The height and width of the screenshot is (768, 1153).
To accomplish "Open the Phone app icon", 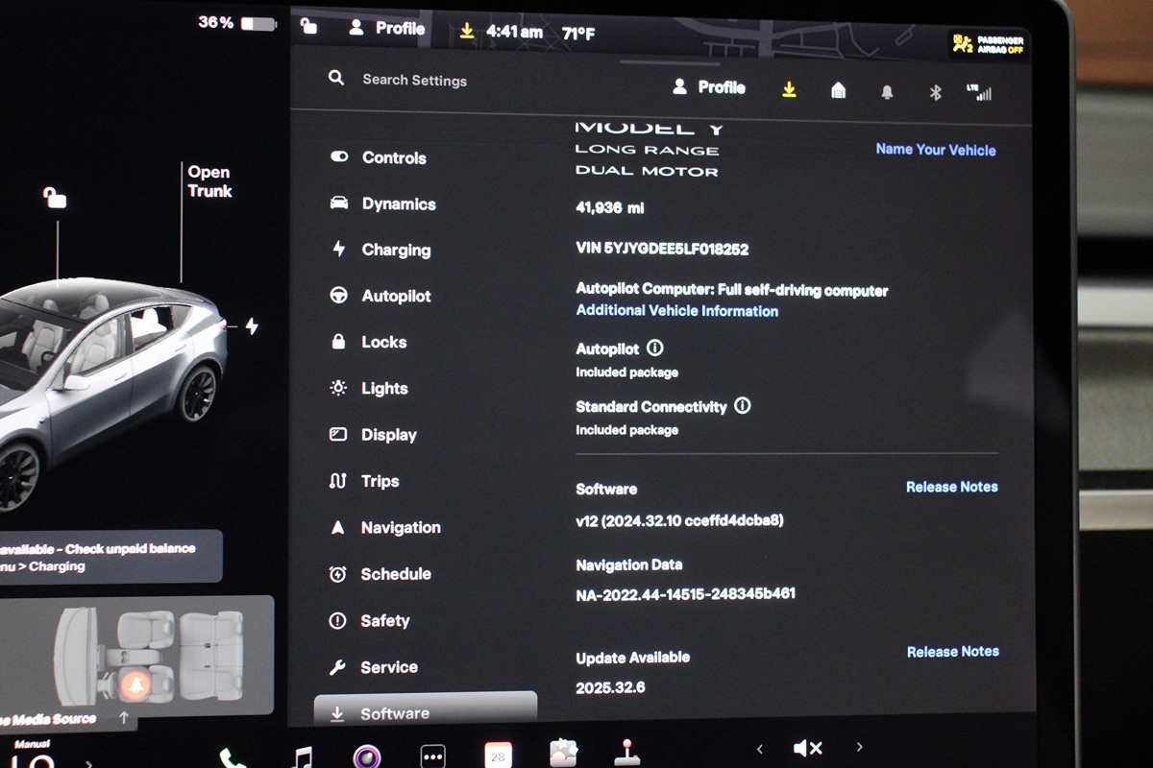I will point(232,758).
